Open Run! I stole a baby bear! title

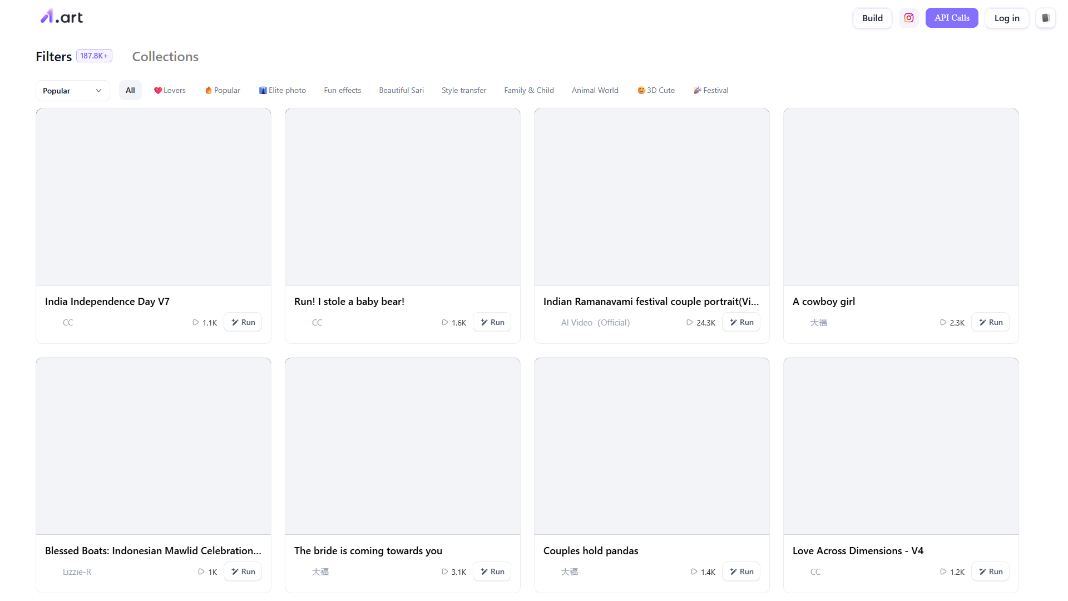click(349, 301)
